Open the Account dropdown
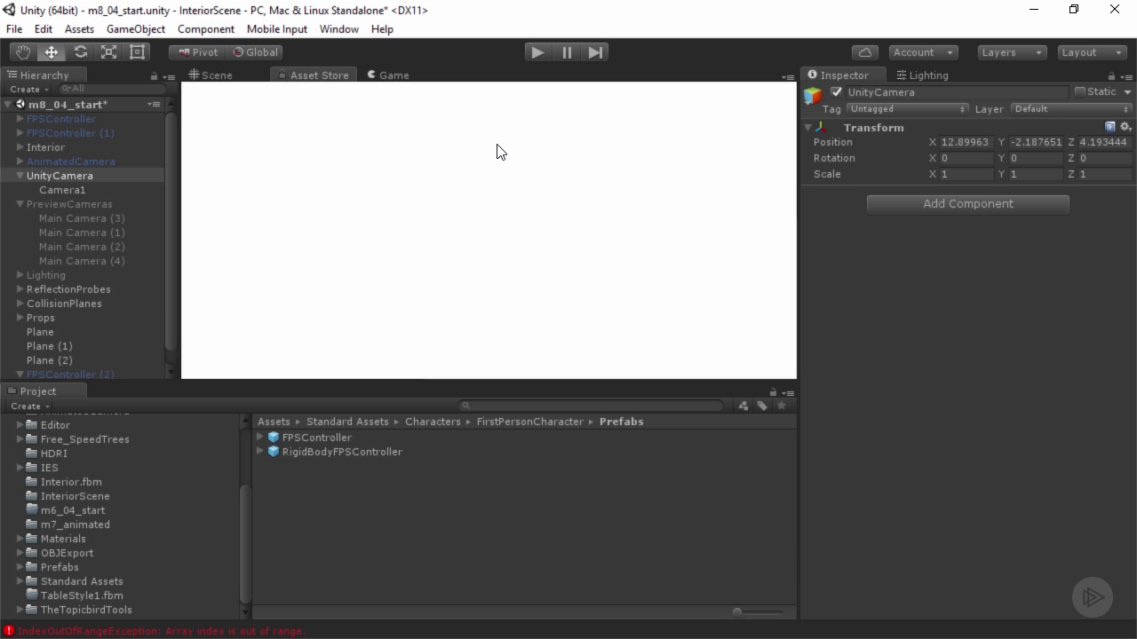Screen dimensions: 1137x639 coord(924,52)
